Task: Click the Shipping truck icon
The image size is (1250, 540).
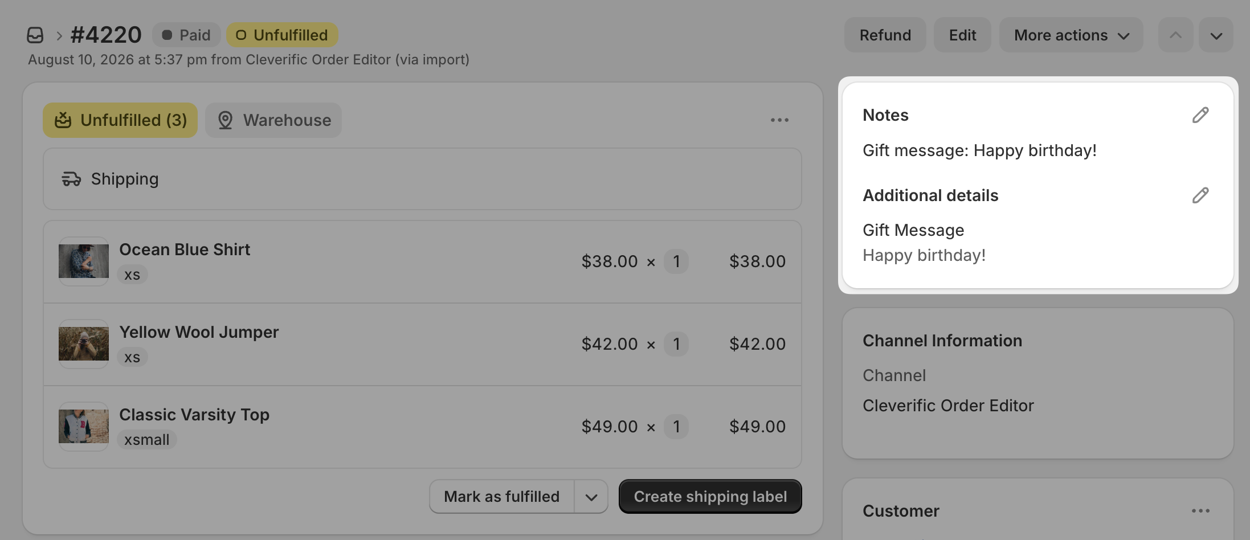Action: [71, 179]
